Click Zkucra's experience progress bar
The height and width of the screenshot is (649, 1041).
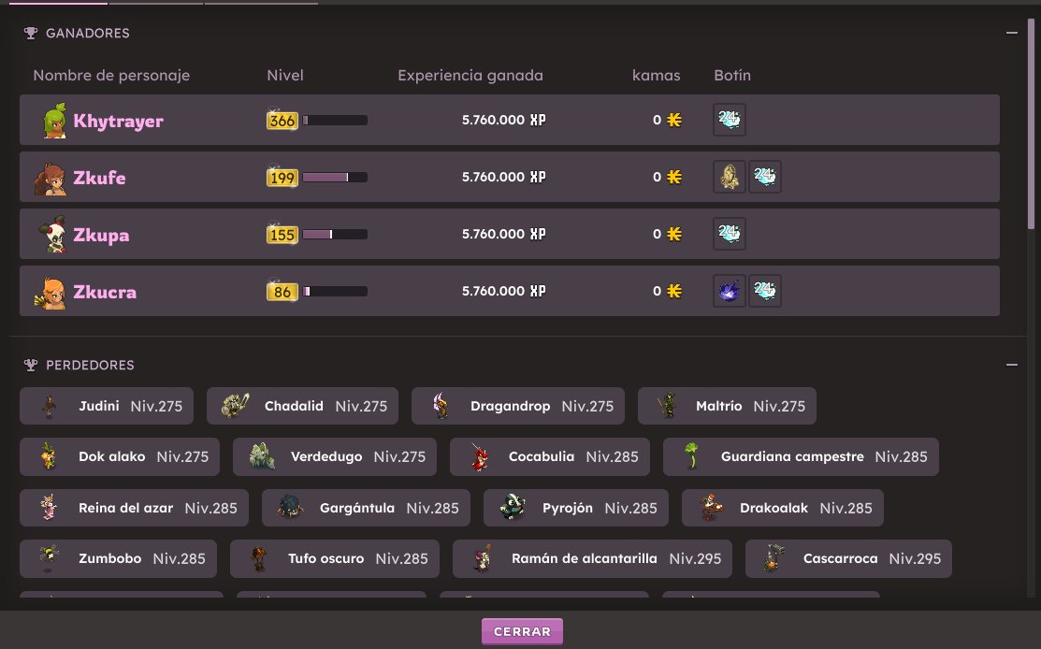click(x=335, y=292)
